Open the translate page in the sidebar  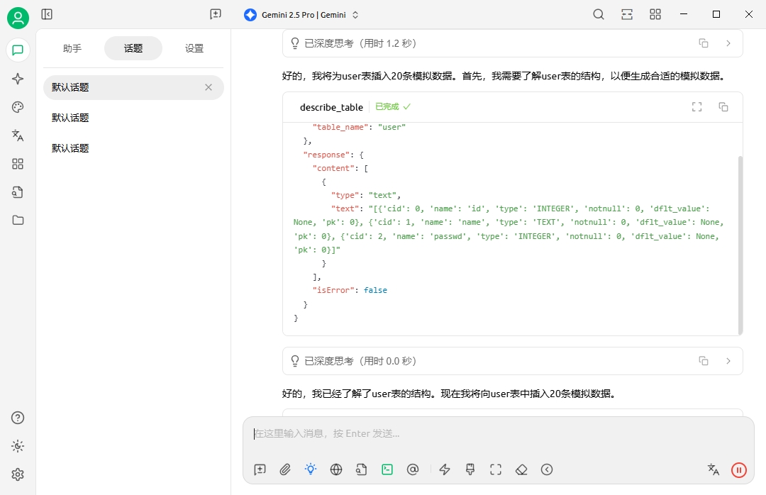pyautogui.click(x=18, y=135)
